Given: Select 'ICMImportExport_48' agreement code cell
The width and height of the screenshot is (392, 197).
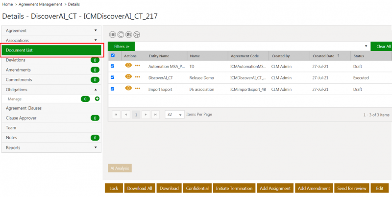Looking at the screenshot, I should click(248, 89).
